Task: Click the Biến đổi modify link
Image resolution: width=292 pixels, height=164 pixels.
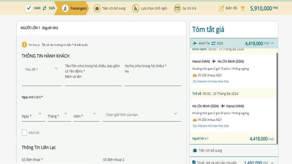Action: pyautogui.click(x=231, y=8)
